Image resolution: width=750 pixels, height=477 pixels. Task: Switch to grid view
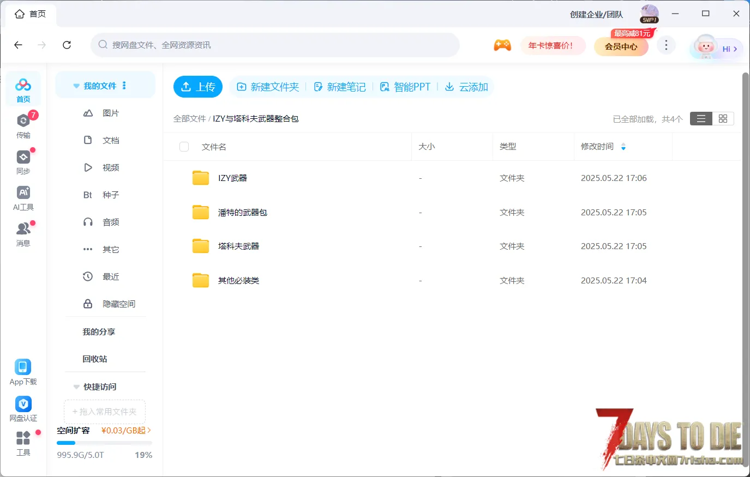tap(723, 118)
